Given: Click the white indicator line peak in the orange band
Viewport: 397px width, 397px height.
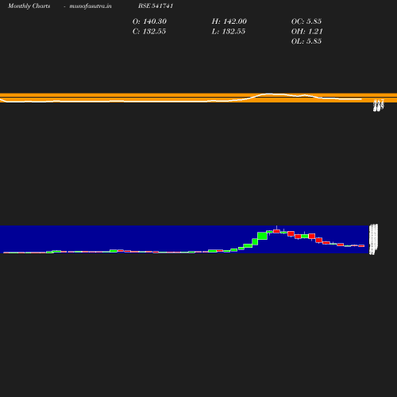Looking at the screenshot, I should [x=268, y=94].
